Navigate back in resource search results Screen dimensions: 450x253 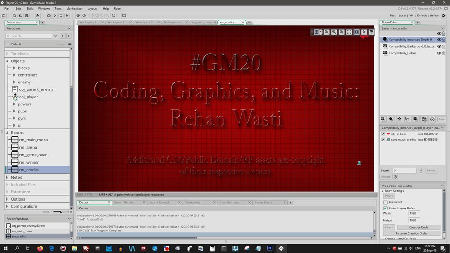tap(62, 36)
